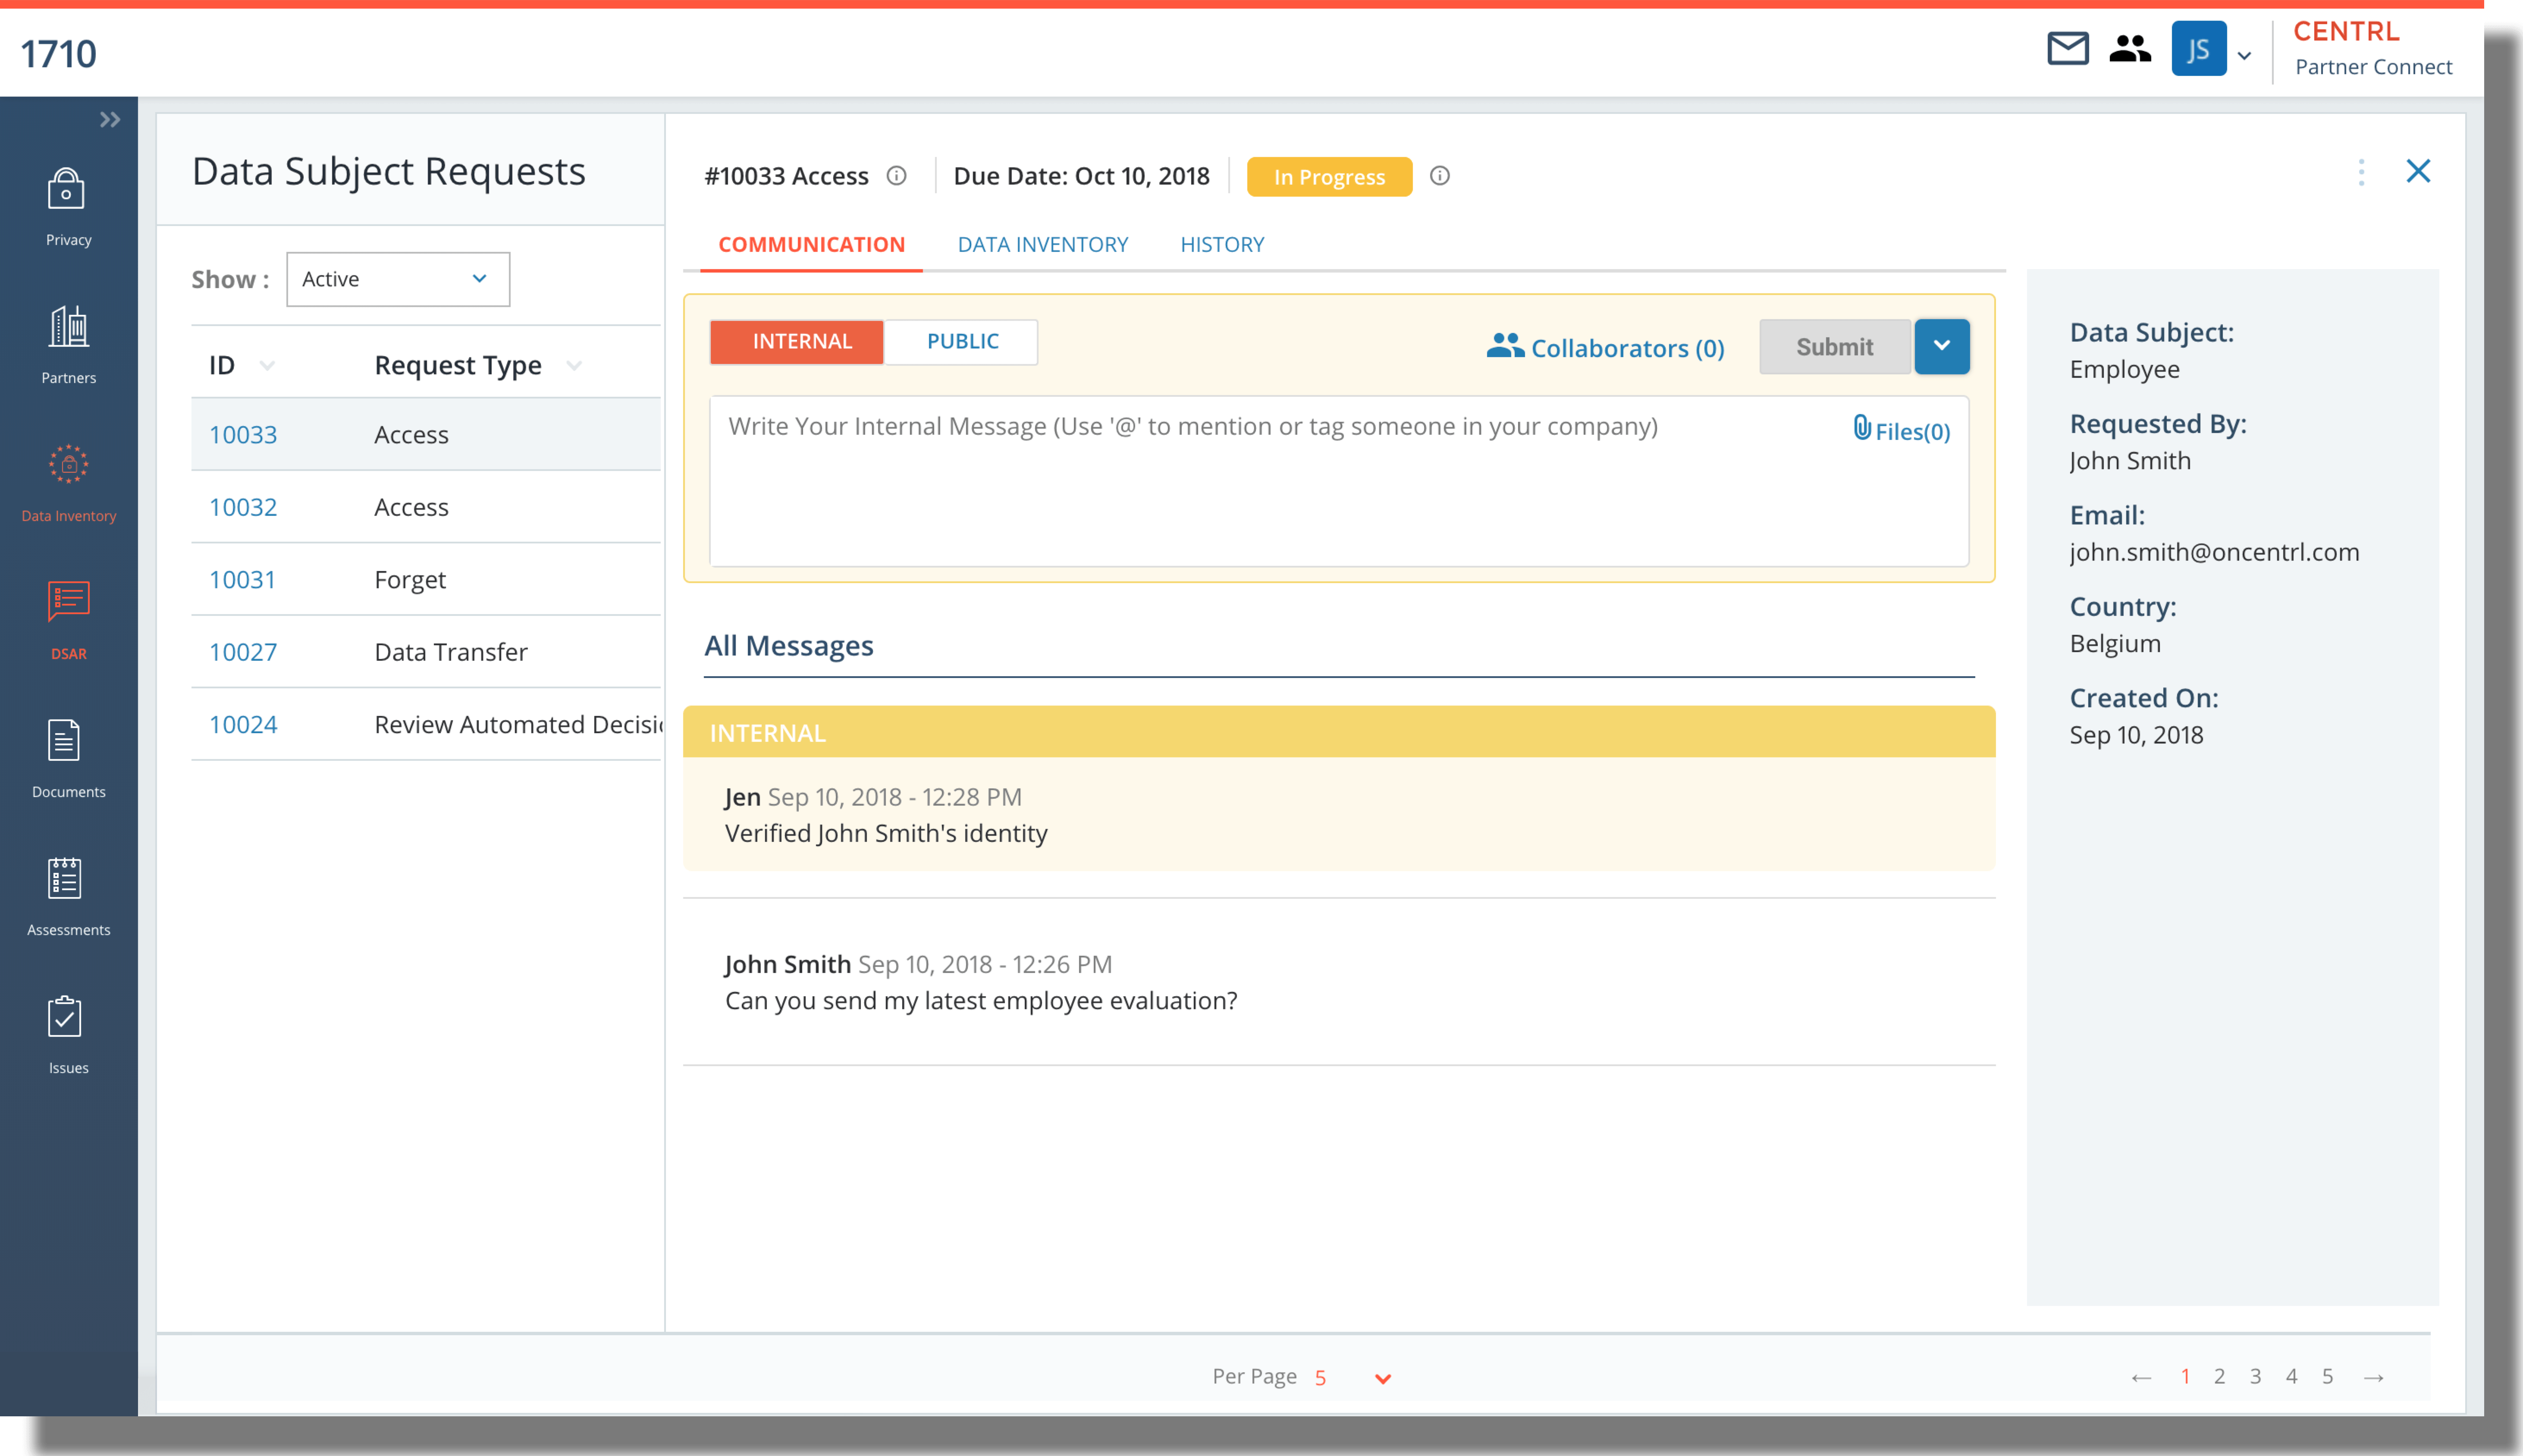The width and height of the screenshot is (2523, 1456).
Task: Open the people/users icon in header
Action: pyautogui.click(x=2130, y=48)
